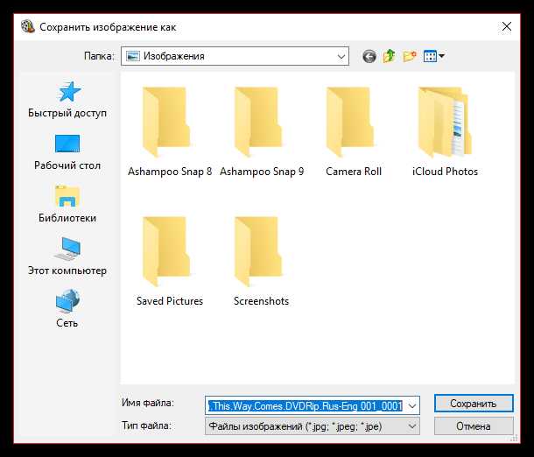Open Сеть in the sidebar
This screenshot has width=534, height=457.
coord(67,308)
